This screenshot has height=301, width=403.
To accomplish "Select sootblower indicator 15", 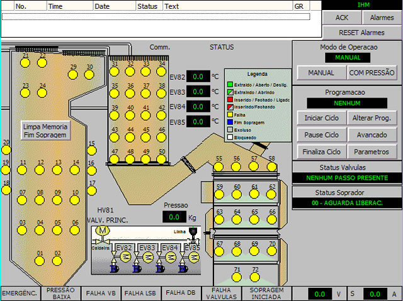I will pos(92,151).
